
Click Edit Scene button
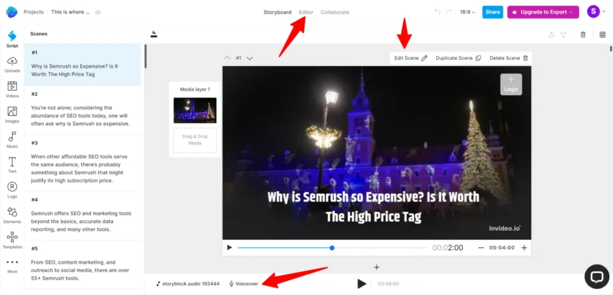click(411, 58)
